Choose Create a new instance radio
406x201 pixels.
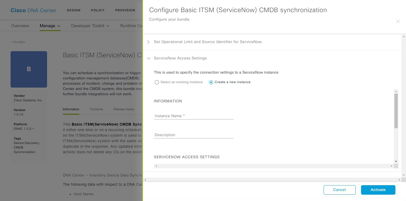coord(211,82)
